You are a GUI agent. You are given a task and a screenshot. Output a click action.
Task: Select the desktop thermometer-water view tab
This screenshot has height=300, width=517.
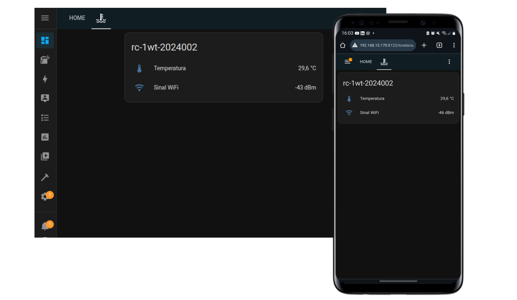click(x=101, y=18)
